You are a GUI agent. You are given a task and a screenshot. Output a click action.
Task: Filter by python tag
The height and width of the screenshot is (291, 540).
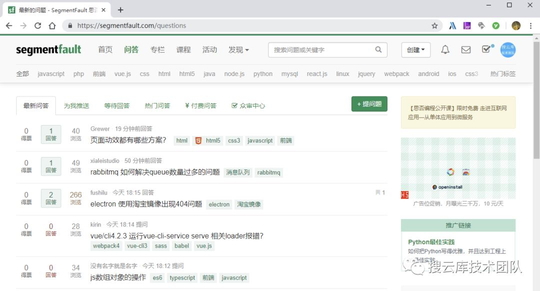[x=263, y=73]
